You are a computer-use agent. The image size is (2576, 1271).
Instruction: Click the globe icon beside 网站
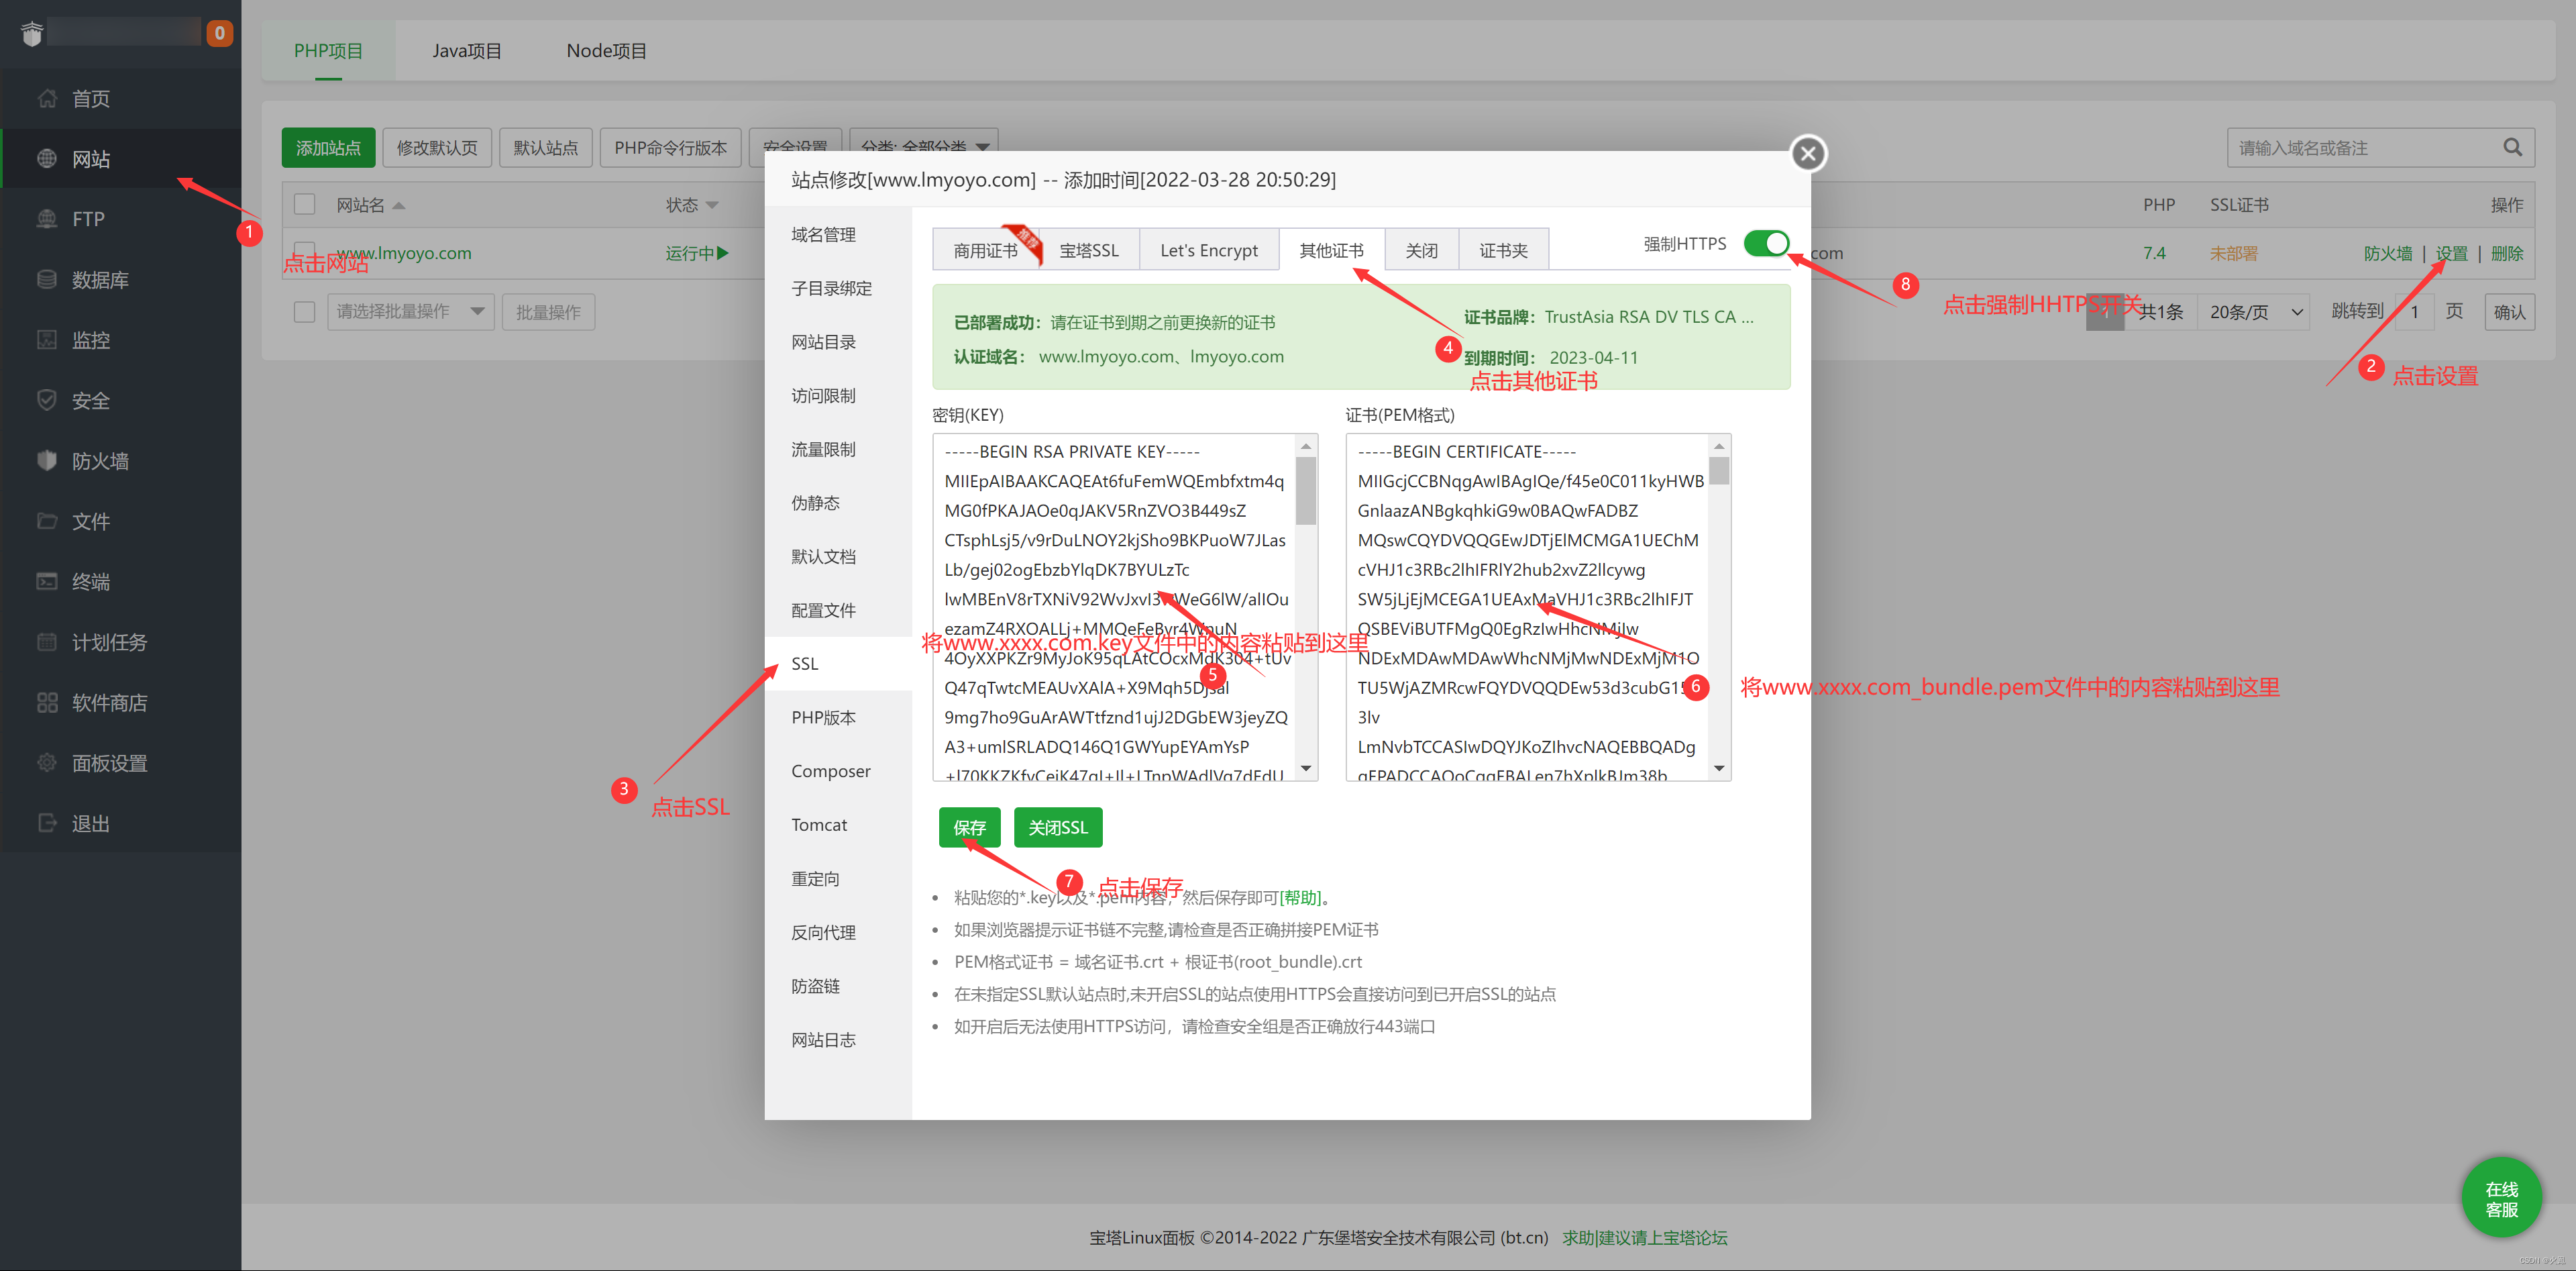[x=46, y=158]
